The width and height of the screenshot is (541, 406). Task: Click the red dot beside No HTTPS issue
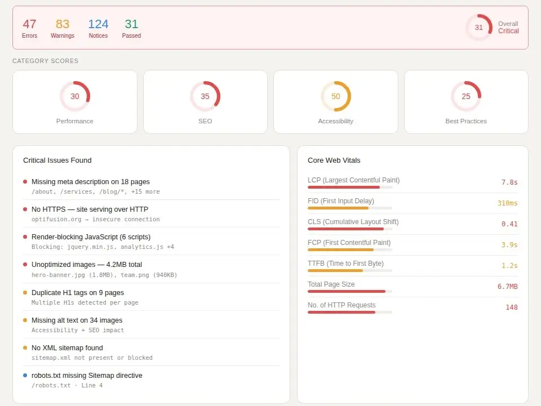coord(25,209)
